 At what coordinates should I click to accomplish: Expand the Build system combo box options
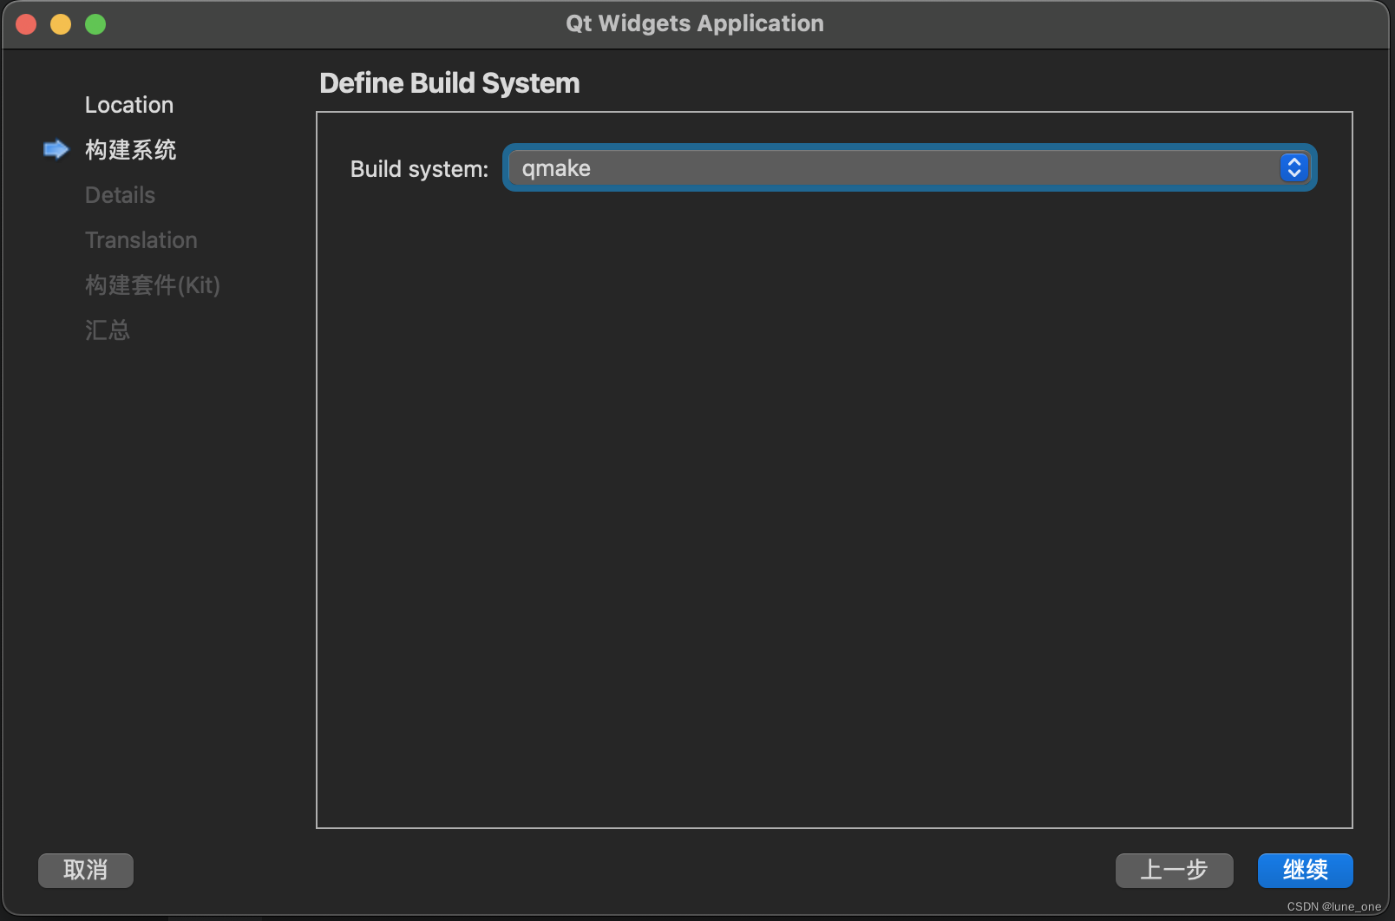tap(1293, 167)
